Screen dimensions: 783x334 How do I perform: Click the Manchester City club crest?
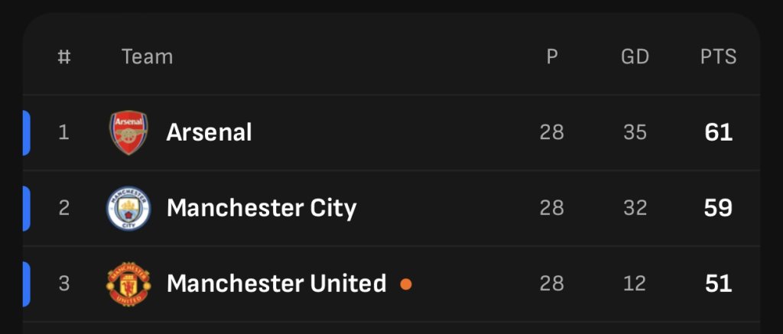[x=128, y=208]
